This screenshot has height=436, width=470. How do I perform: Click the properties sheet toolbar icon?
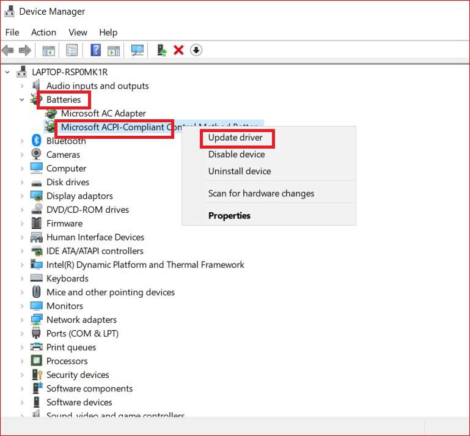click(72, 50)
